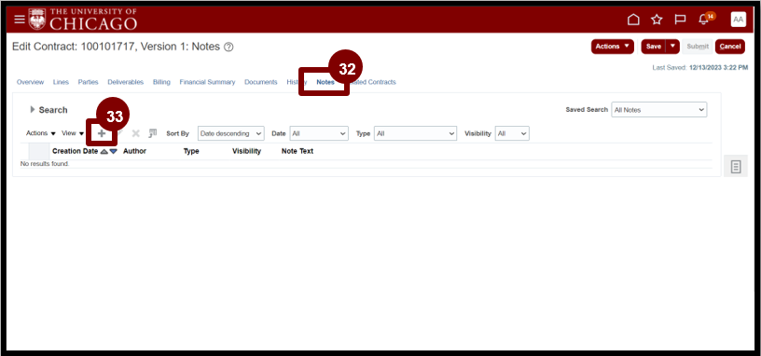The width and height of the screenshot is (761, 356).
Task: View notifications bell icon
Action: pyautogui.click(x=703, y=20)
